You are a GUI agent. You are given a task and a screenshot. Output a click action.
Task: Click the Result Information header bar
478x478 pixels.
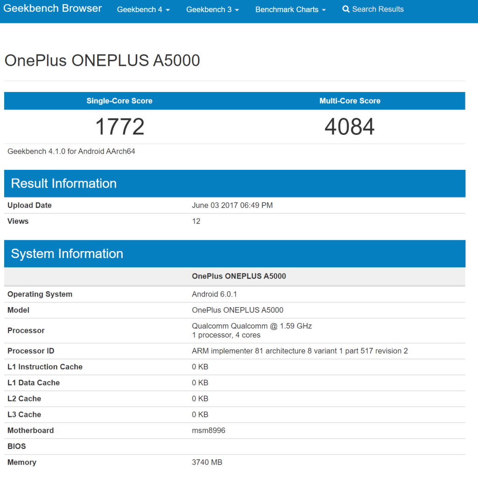pos(64,183)
